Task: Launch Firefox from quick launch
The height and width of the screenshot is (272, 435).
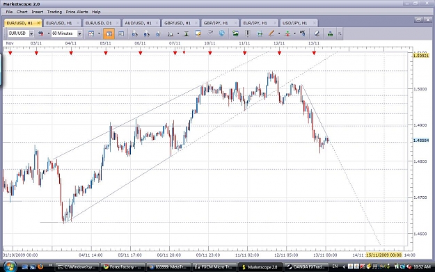Action: [40, 266]
